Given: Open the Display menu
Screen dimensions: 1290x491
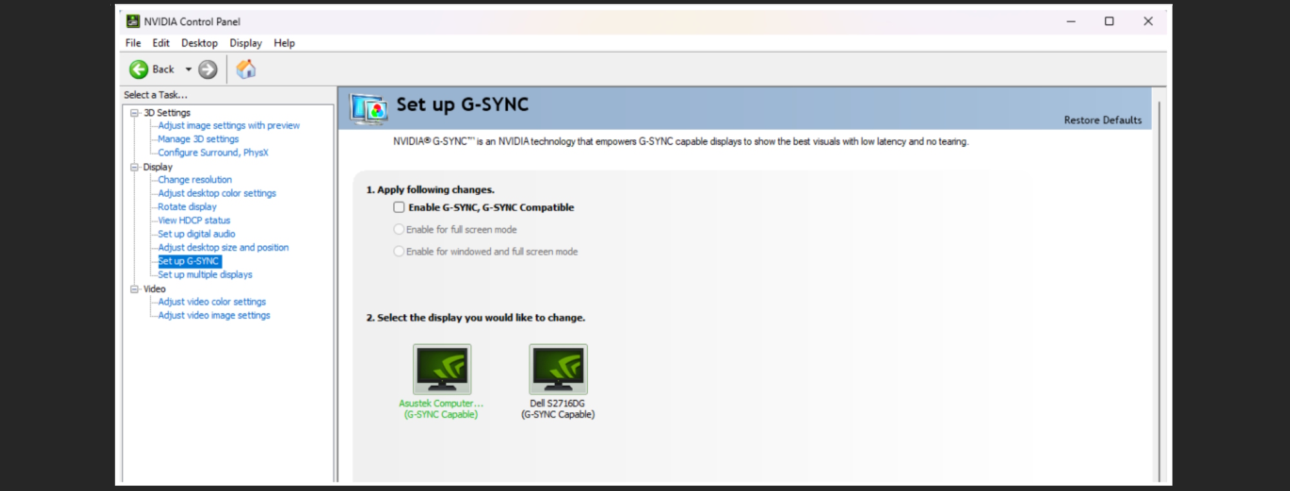Looking at the screenshot, I should [246, 43].
